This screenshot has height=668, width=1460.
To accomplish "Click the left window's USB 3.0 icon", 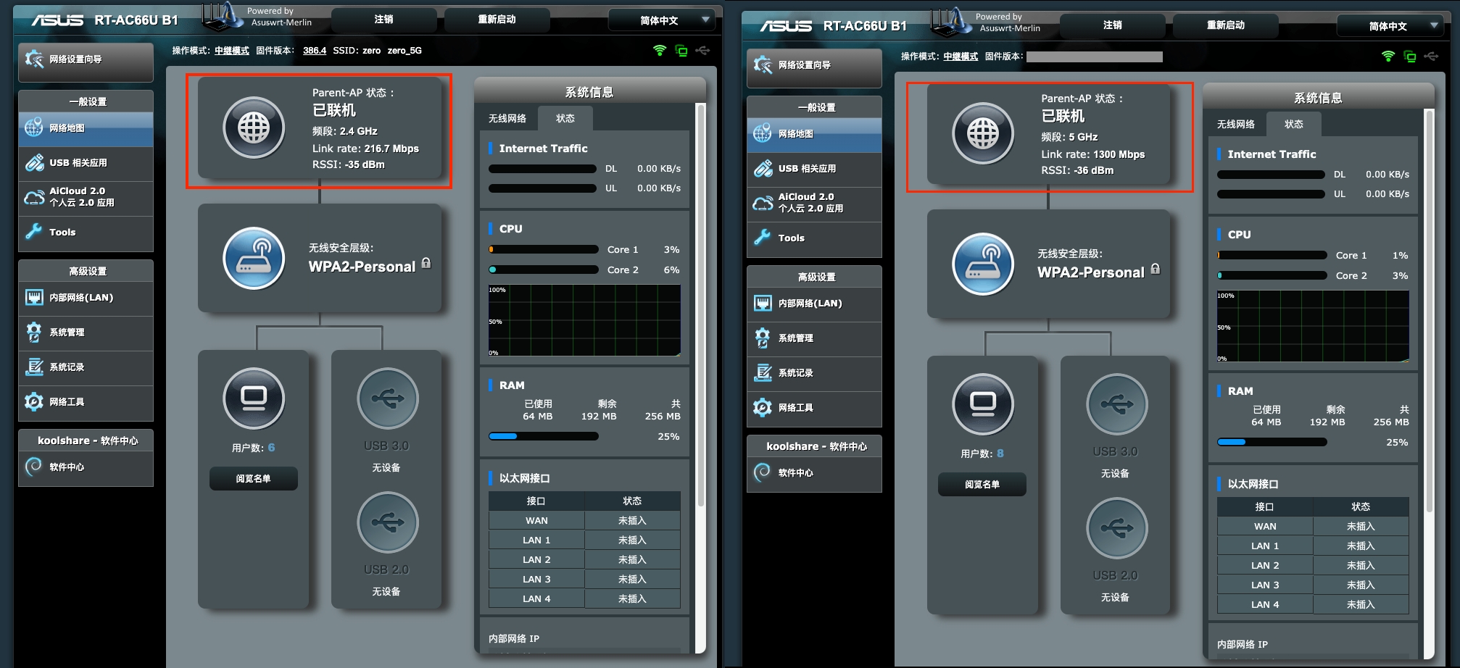I will (387, 398).
